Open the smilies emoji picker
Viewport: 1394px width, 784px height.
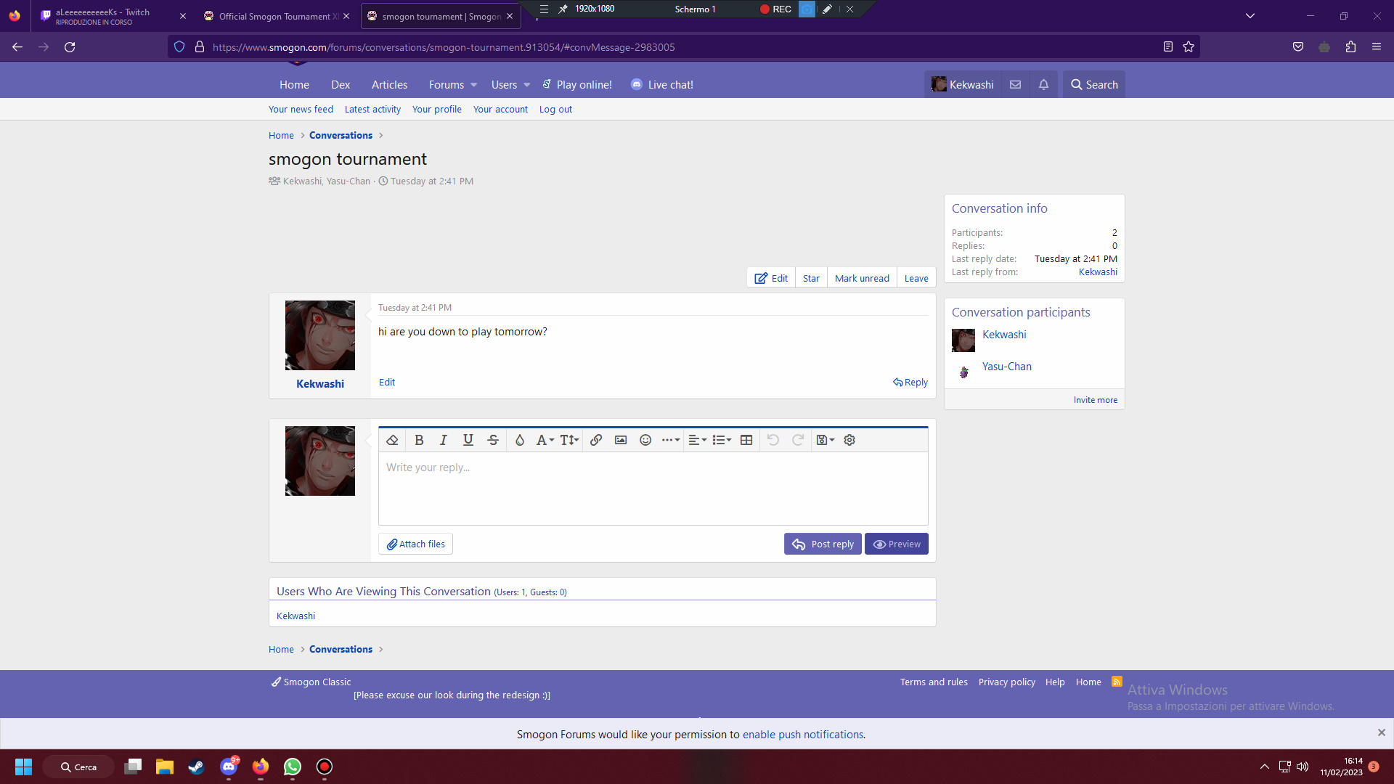(x=645, y=440)
